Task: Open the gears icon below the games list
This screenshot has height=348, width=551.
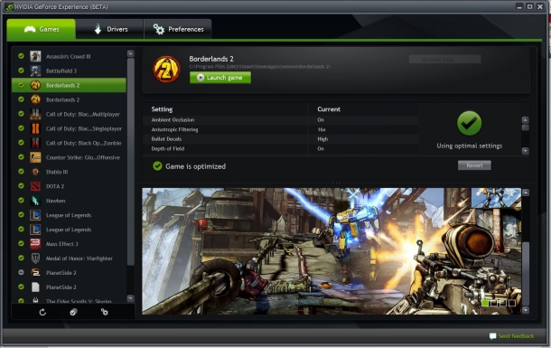Action: click(105, 312)
